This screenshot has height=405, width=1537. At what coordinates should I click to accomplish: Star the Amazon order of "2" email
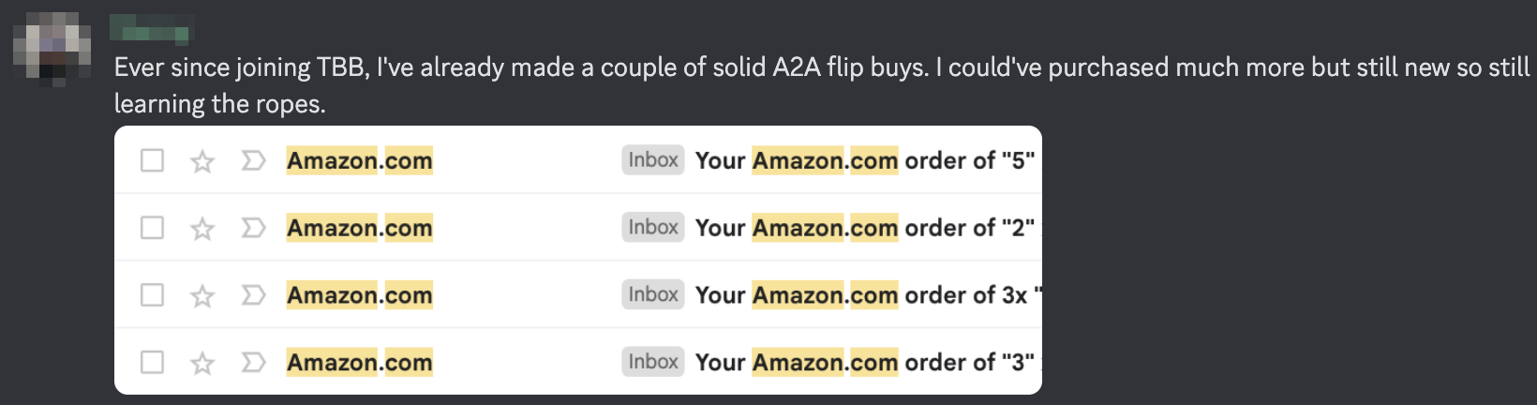pos(202,229)
